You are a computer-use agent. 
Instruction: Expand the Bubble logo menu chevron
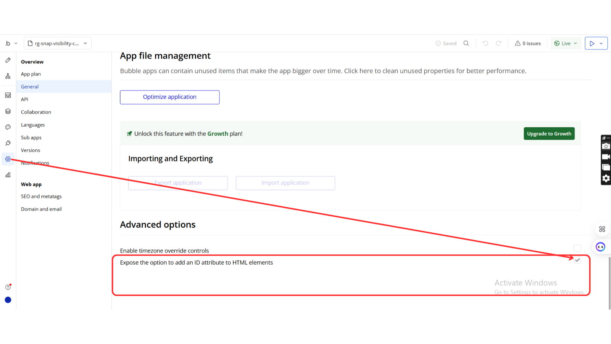(16, 43)
